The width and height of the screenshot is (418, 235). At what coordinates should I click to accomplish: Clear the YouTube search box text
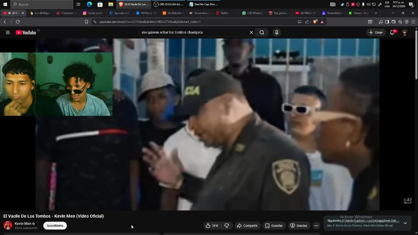[x=251, y=32]
